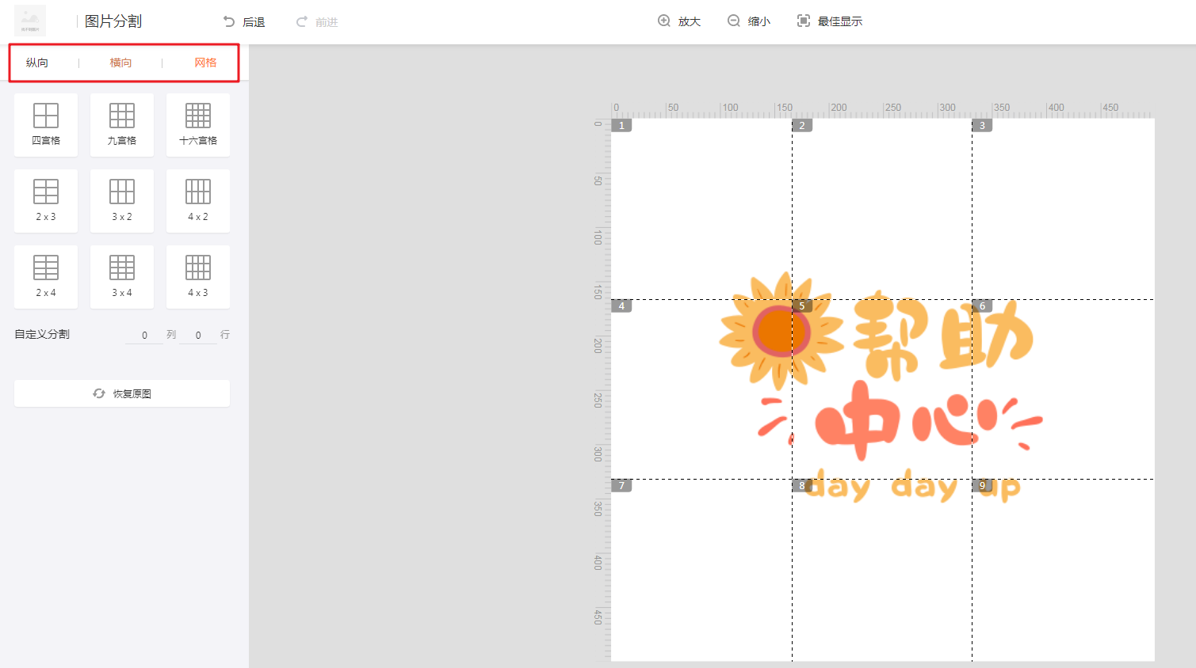Select the 四宫格 grid preset
1196x668 pixels.
tap(46, 125)
